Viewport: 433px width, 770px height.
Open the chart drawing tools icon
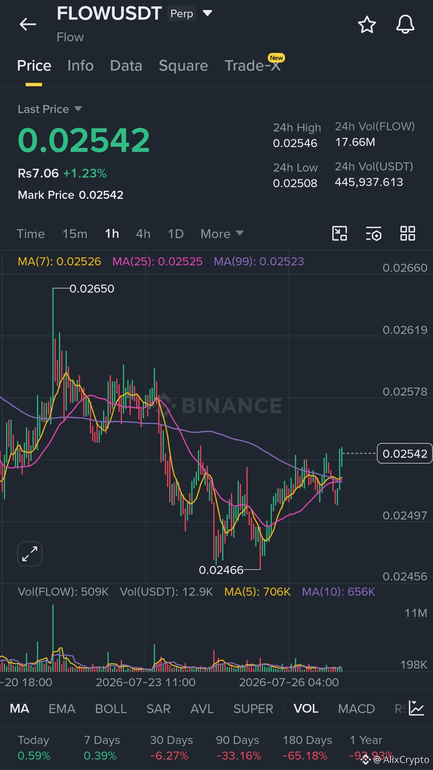[340, 233]
